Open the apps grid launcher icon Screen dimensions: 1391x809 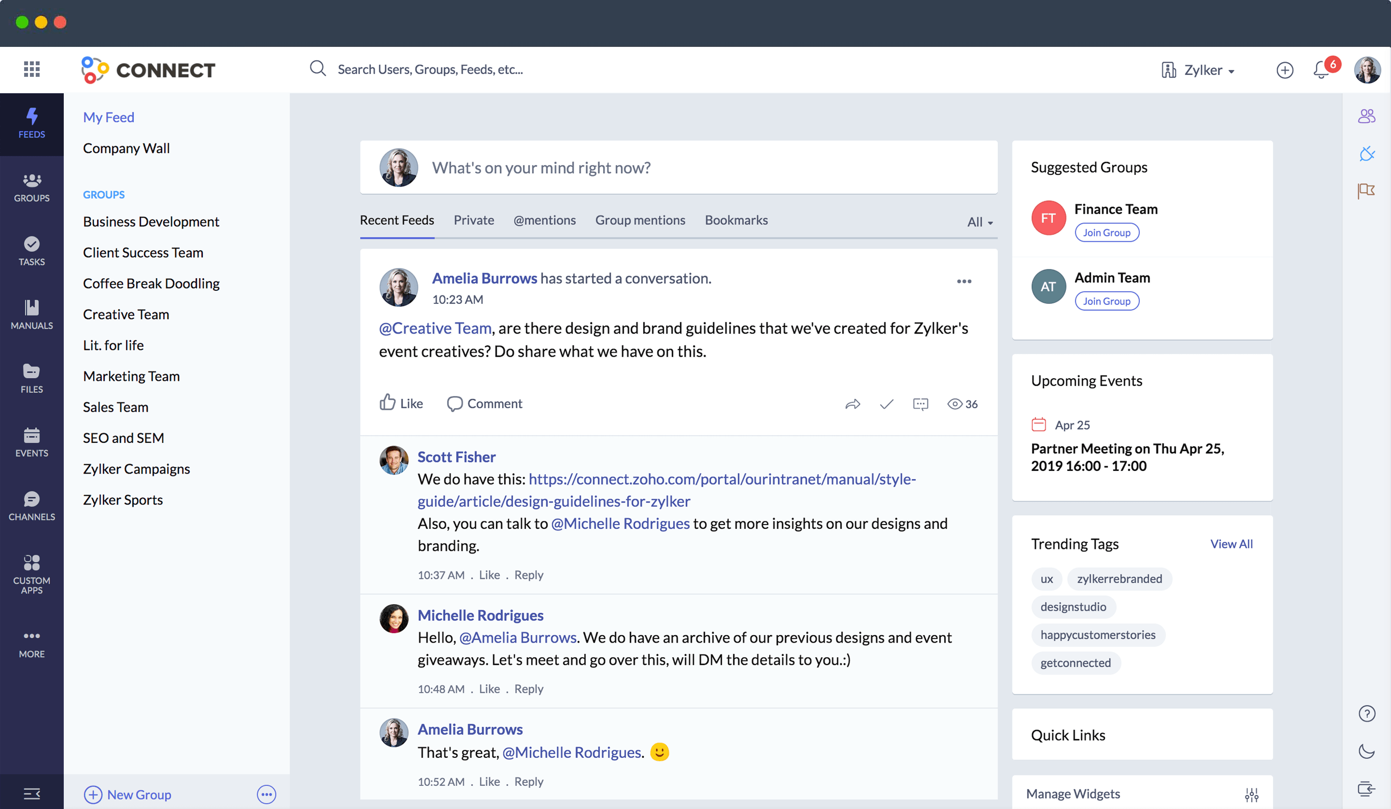tap(32, 70)
